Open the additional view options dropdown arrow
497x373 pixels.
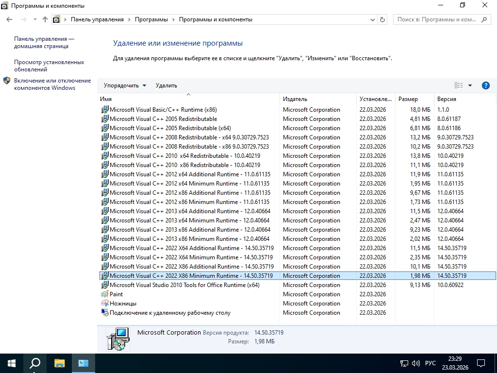click(470, 85)
